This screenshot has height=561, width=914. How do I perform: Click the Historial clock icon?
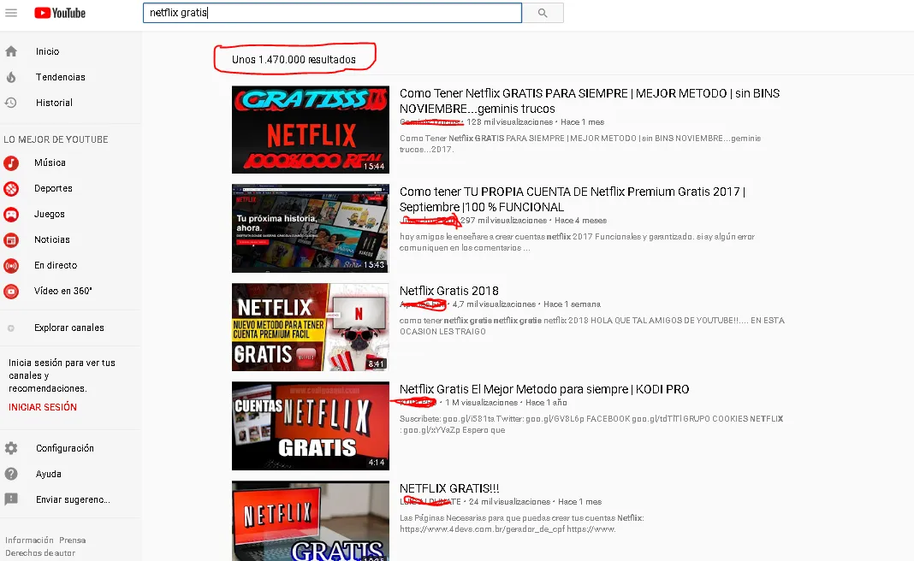11,103
